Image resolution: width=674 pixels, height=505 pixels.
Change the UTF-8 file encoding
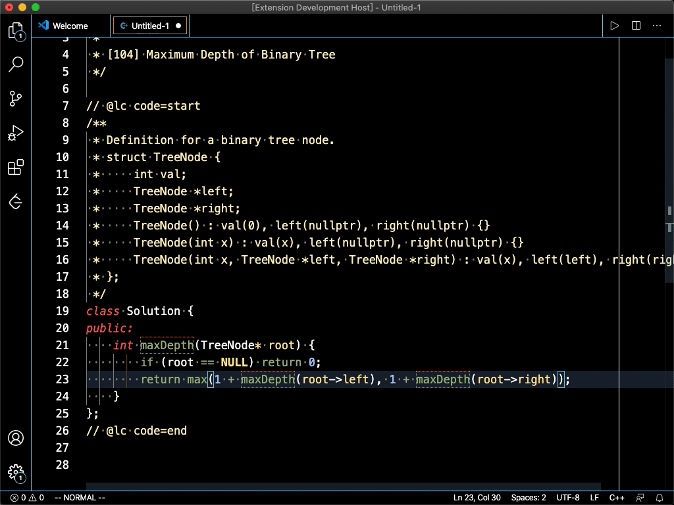coord(568,498)
